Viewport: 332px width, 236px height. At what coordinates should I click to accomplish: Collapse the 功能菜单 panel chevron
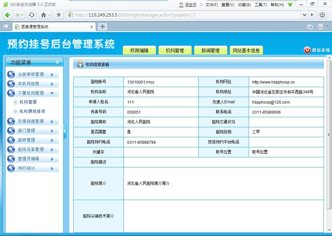(x=57, y=62)
